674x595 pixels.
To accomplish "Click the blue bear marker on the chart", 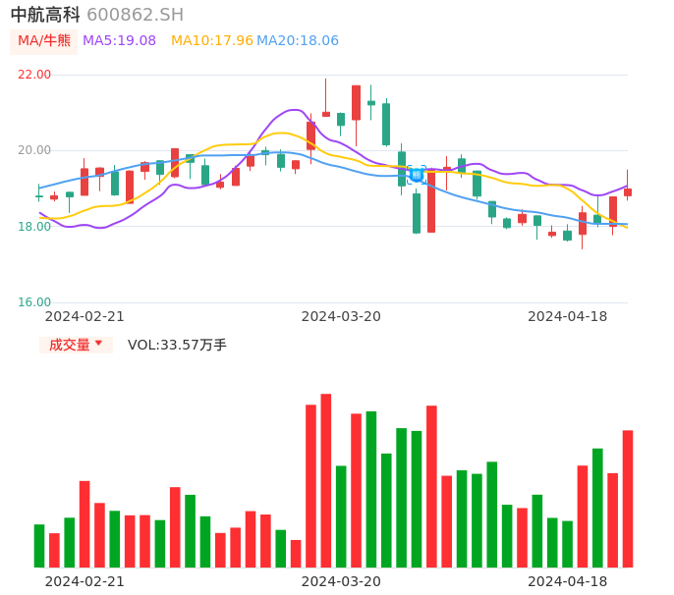I will tap(417, 175).
